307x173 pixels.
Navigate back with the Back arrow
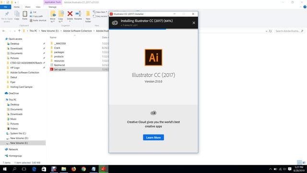point(4,31)
